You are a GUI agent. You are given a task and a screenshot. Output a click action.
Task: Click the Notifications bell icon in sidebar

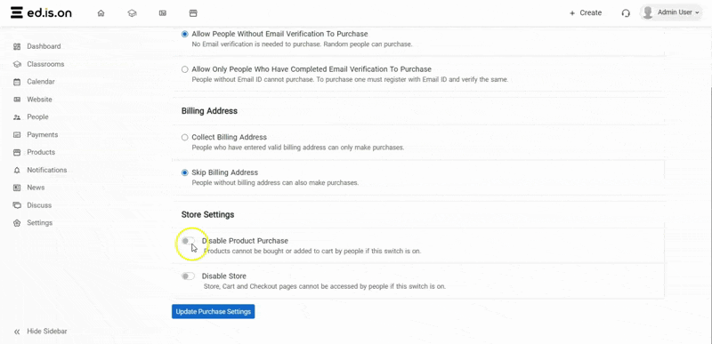click(x=17, y=170)
